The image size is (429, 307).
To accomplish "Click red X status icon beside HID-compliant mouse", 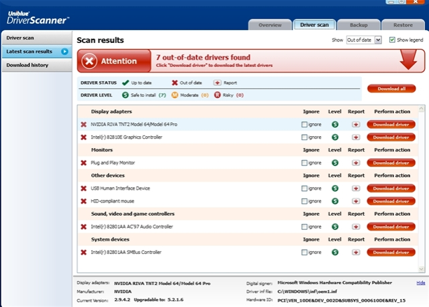I will pyautogui.click(x=84, y=201).
